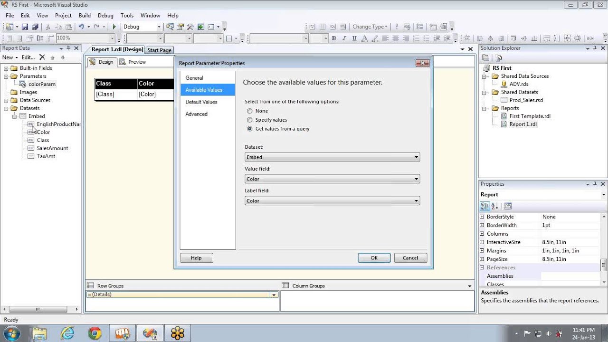Image resolution: width=608 pixels, height=342 pixels.
Task: Click the Align Left text icon
Action: [385, 38]
